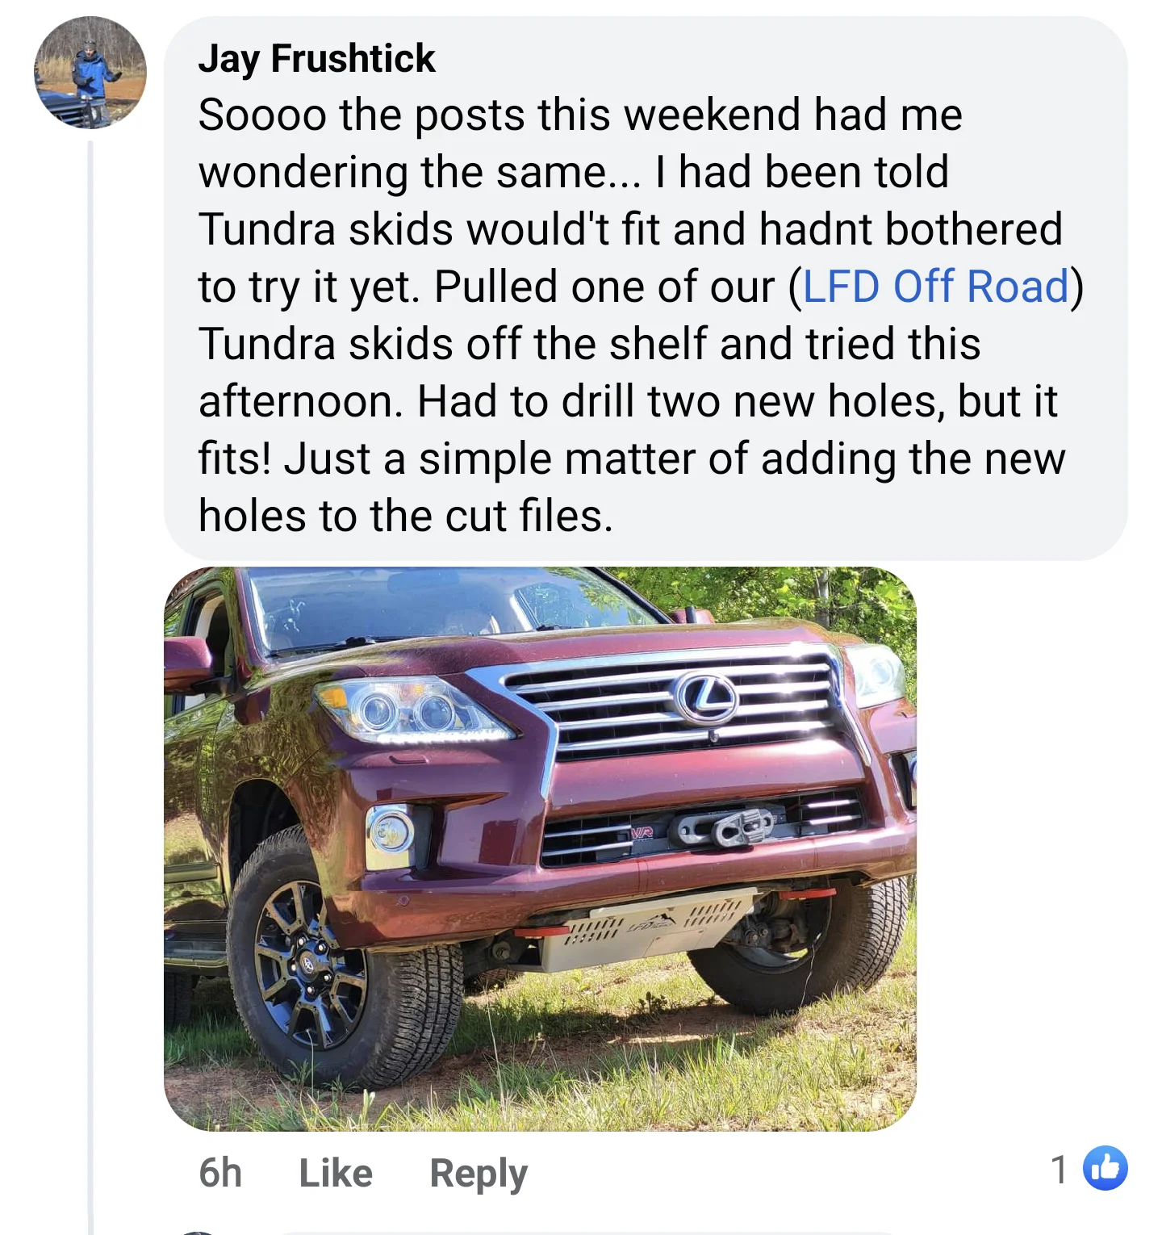View the reaction count of 1
The image size is (1162, 1235).
(x=1060, y=1169)
